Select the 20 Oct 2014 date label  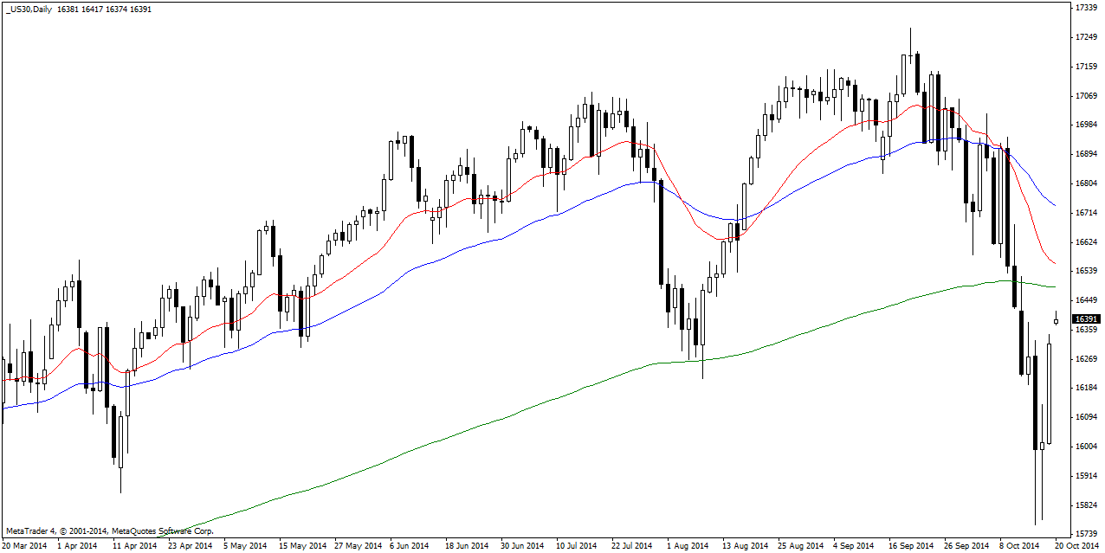(x=1076, y=546)
